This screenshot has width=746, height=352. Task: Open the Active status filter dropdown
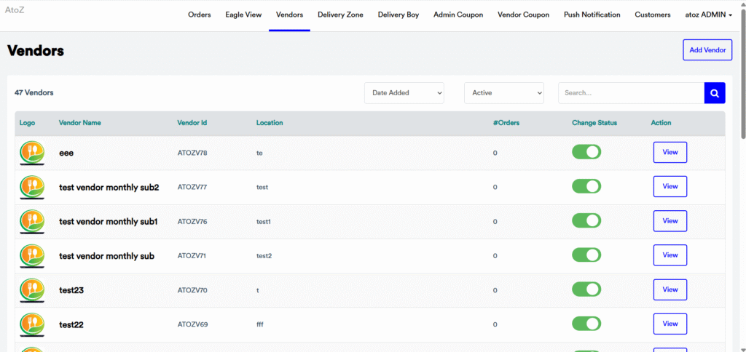click(504, 93)
